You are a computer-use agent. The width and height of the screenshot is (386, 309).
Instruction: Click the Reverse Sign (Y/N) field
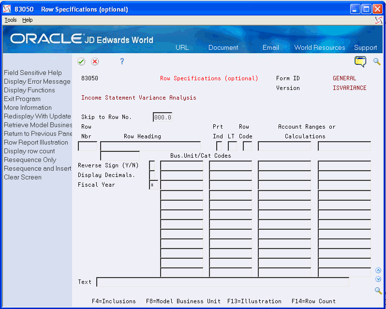pyautogui.click(x=152, y=165)
